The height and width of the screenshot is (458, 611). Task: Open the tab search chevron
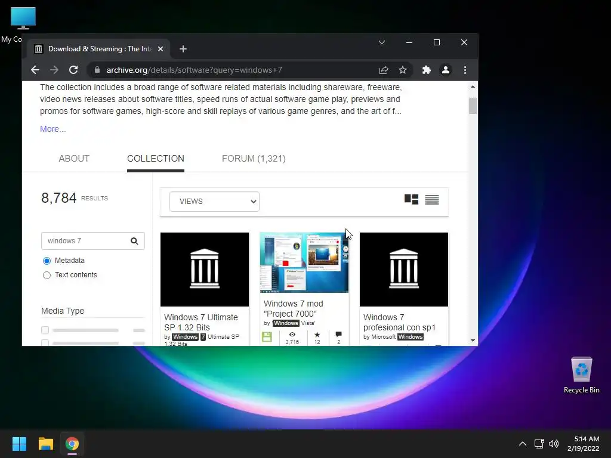(382, 42)
